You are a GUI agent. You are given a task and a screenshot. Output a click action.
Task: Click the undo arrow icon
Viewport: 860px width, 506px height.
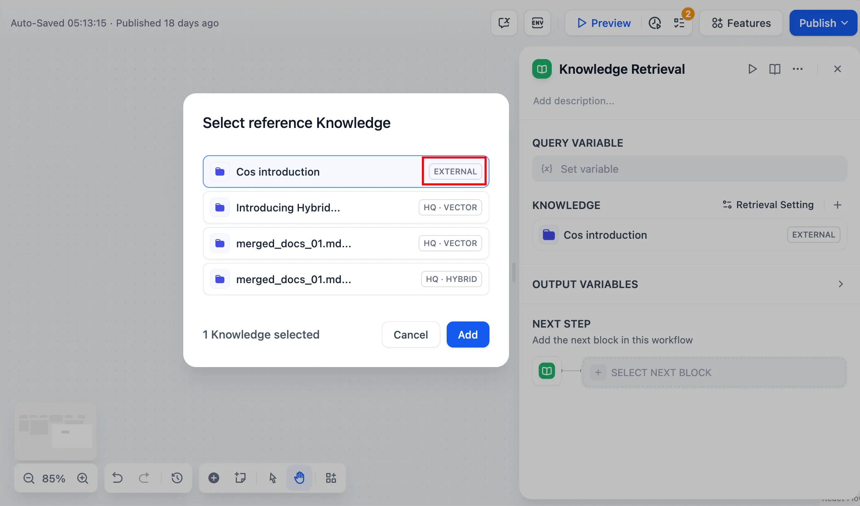tap(117, 478)
